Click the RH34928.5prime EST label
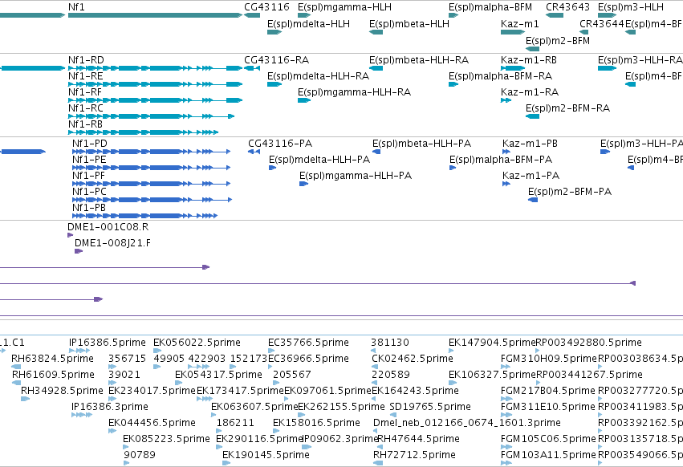 (62, 391)
